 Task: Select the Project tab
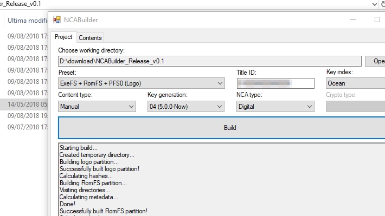63,37
